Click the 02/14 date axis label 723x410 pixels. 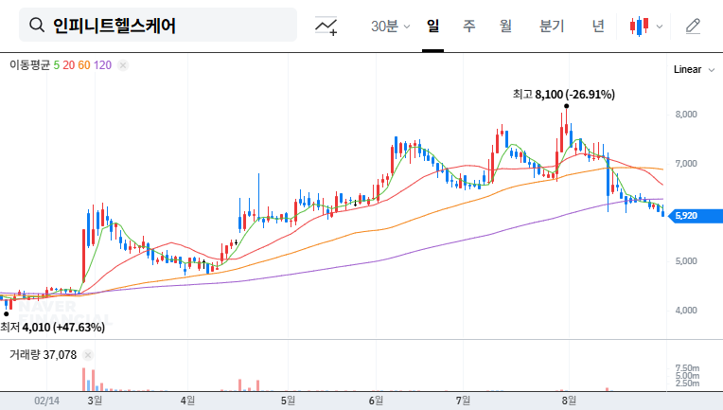click(x=46, y=401)
